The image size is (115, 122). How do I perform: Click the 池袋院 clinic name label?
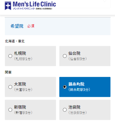coord(74,107)
